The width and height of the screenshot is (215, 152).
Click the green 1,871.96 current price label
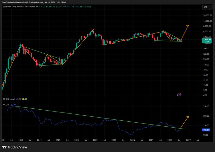point(207,40)
